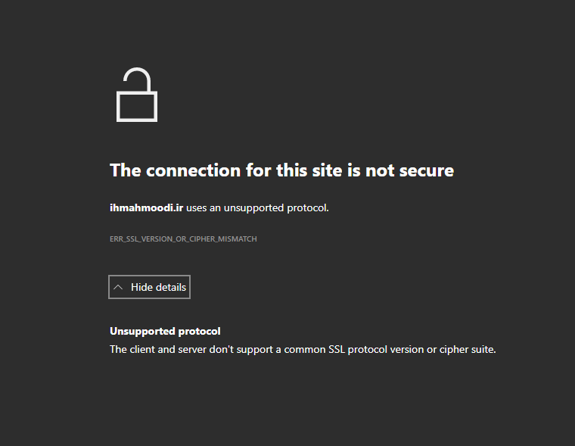This screenshot has width=575, height=446.
Task: Click the ERR_SSL_VERSION_OR_CIPHER_MISMATCH error code
Action: 183,239
